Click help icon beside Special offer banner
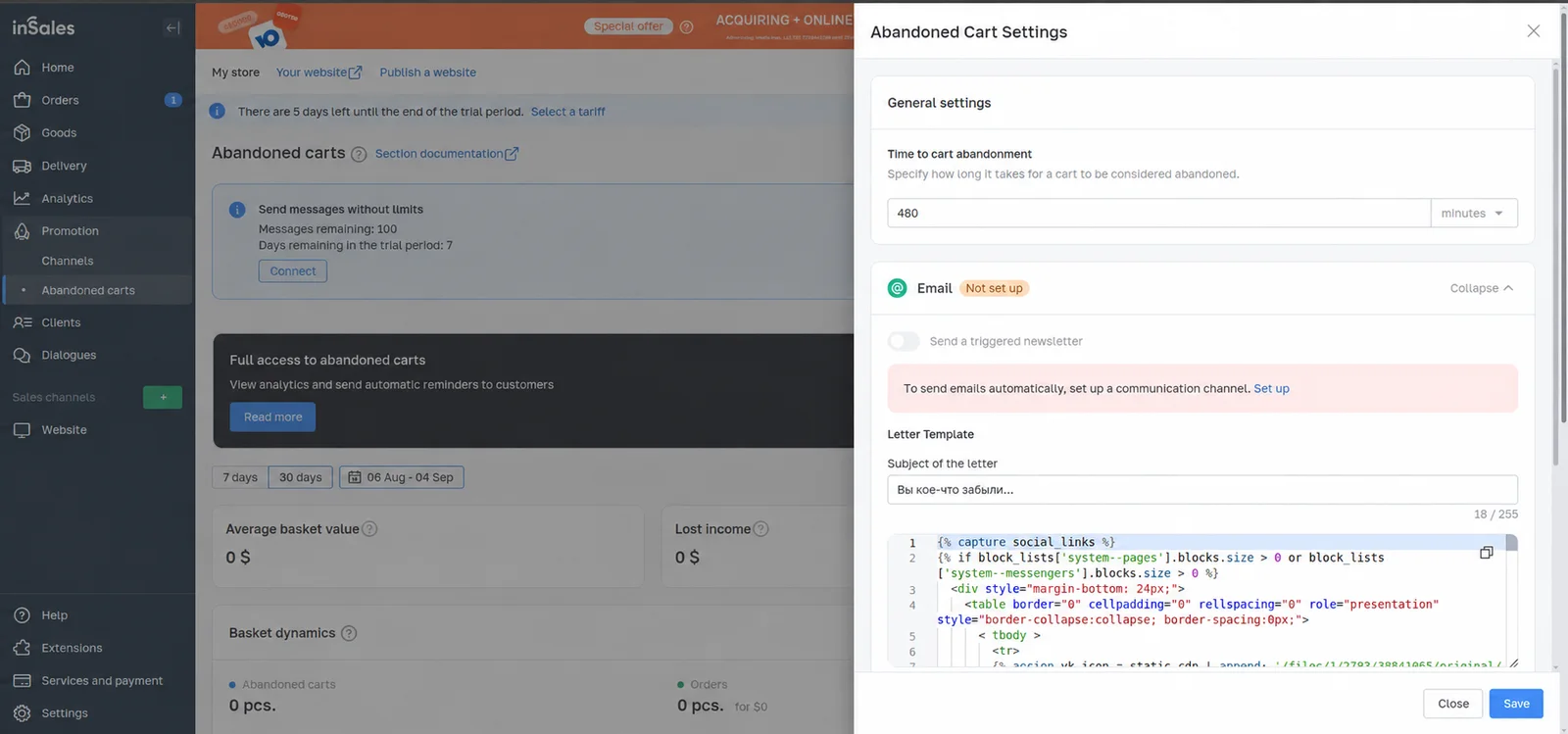This screenshot has height=734, width=1568. 686,27
